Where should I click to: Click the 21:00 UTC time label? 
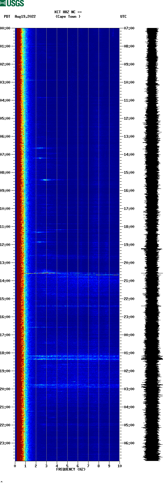(129, 281)
